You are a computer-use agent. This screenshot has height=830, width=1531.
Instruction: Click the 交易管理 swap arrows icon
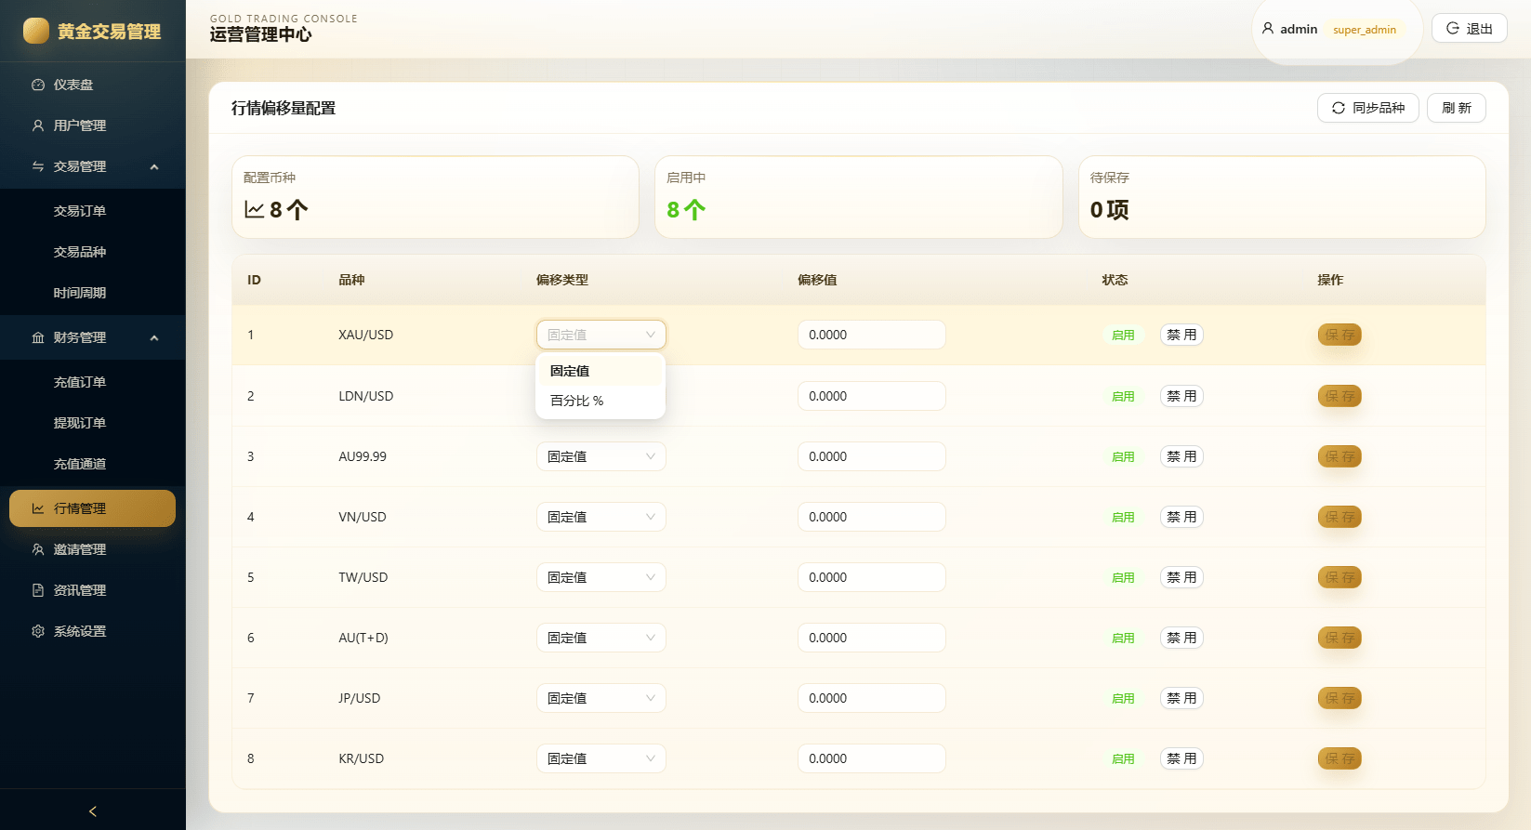coord(38,166)
